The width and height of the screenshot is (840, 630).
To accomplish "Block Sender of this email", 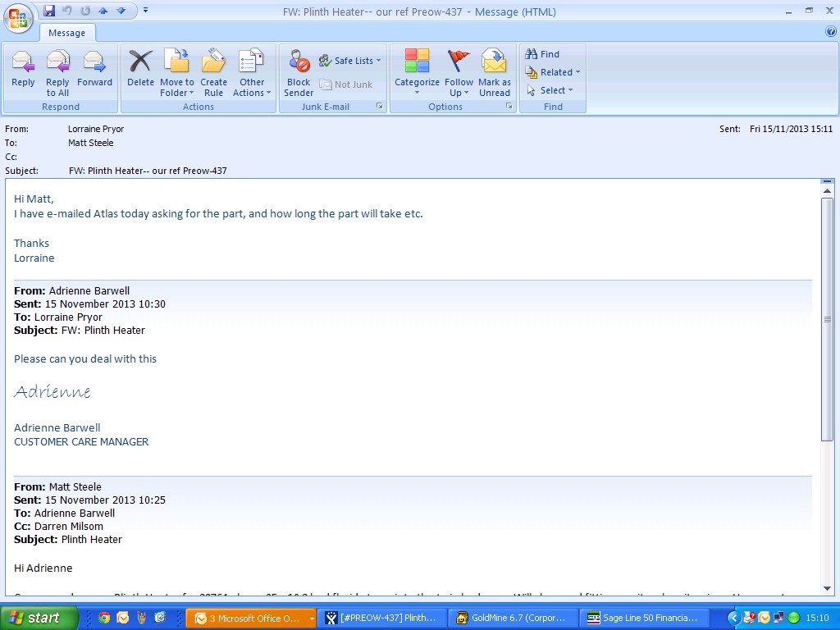I will click(299, 73).
